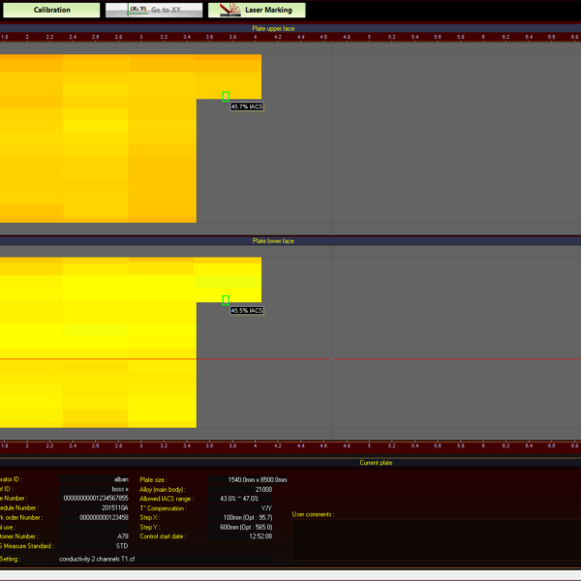The height and width of the screenshot is (581, 581).
Task: Click the empty use field below work order
Action: (x=94, y=528)
